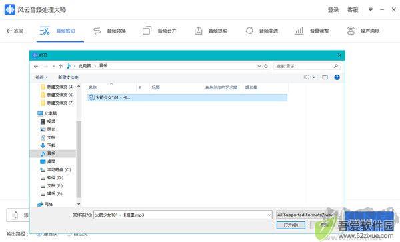400x242 pixels.
Task: Open the audio conversion tool icon
Action: click(x=97, y=31)
